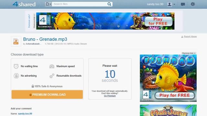Close ads via sidebar 'Remove Ads' label

tap(189, 53)
